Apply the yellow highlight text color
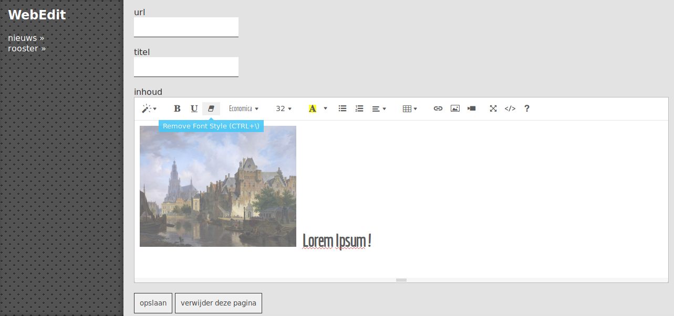This screenshot has width=674, height=316. coord(313,108)
